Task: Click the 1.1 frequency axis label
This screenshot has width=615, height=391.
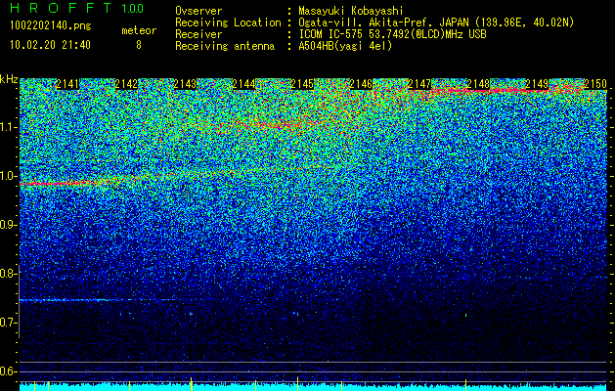Action: (8, 127)
